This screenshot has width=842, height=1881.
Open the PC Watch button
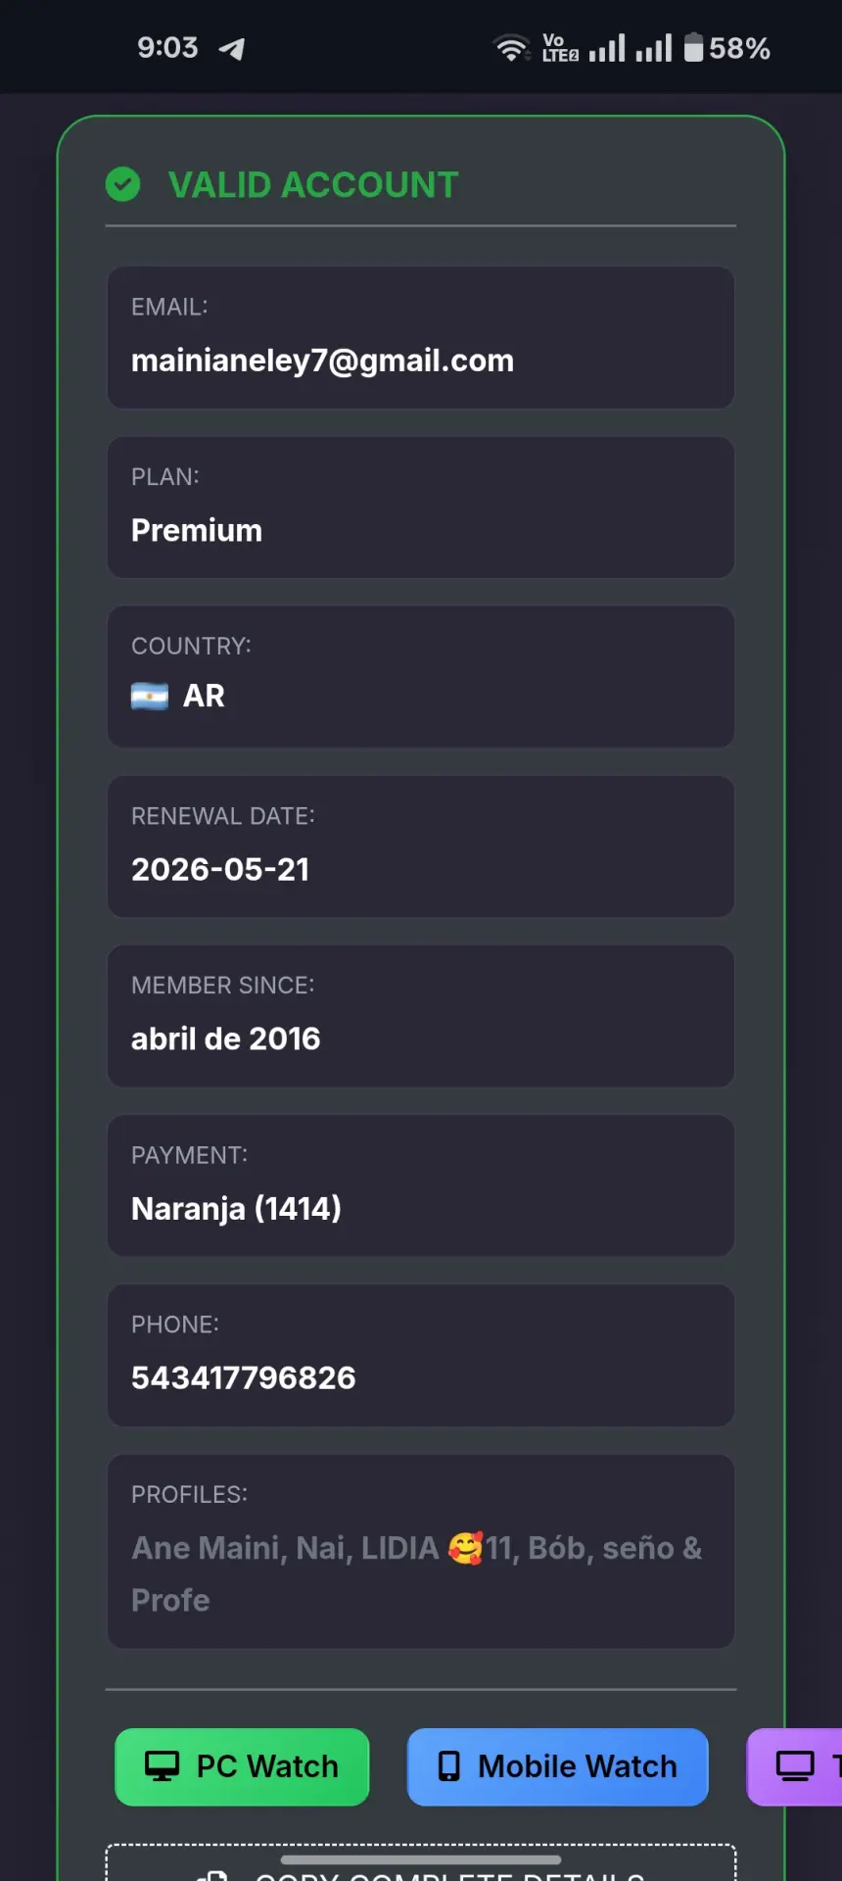(242, 1766)
